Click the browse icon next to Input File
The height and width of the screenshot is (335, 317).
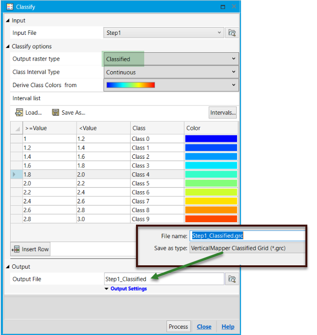(232, 33)
